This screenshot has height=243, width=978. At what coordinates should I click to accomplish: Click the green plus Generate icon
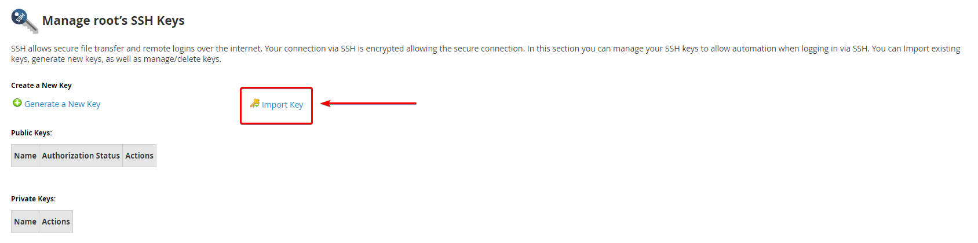[x=17, y=103]
